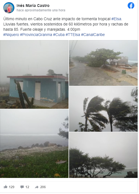The width and height of the screenshot is (139, 194).
Task: Click the comment bubble icon
Action: pos(22,187)
